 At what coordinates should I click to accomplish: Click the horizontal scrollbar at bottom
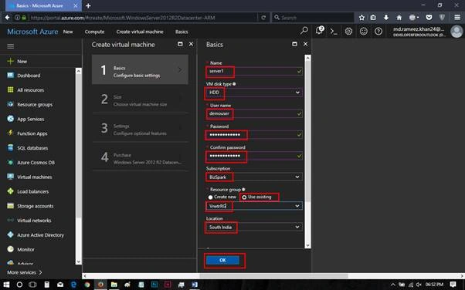(273, 276)
